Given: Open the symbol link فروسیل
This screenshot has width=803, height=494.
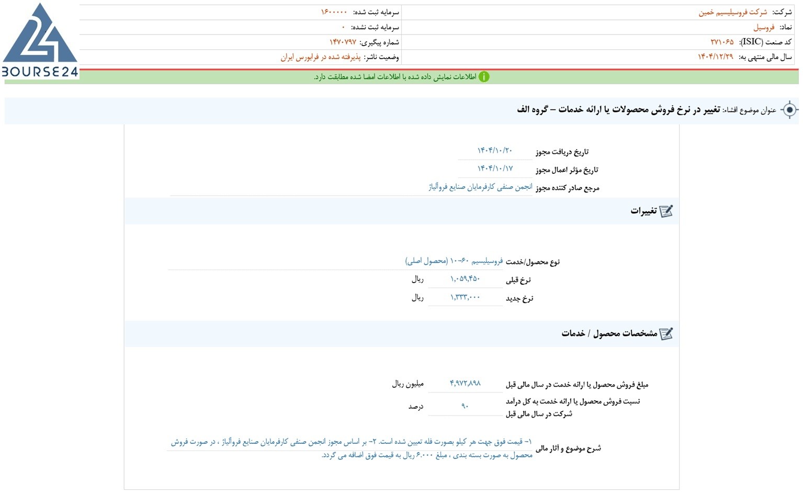Looking at the screenshot, I should 764,27.
